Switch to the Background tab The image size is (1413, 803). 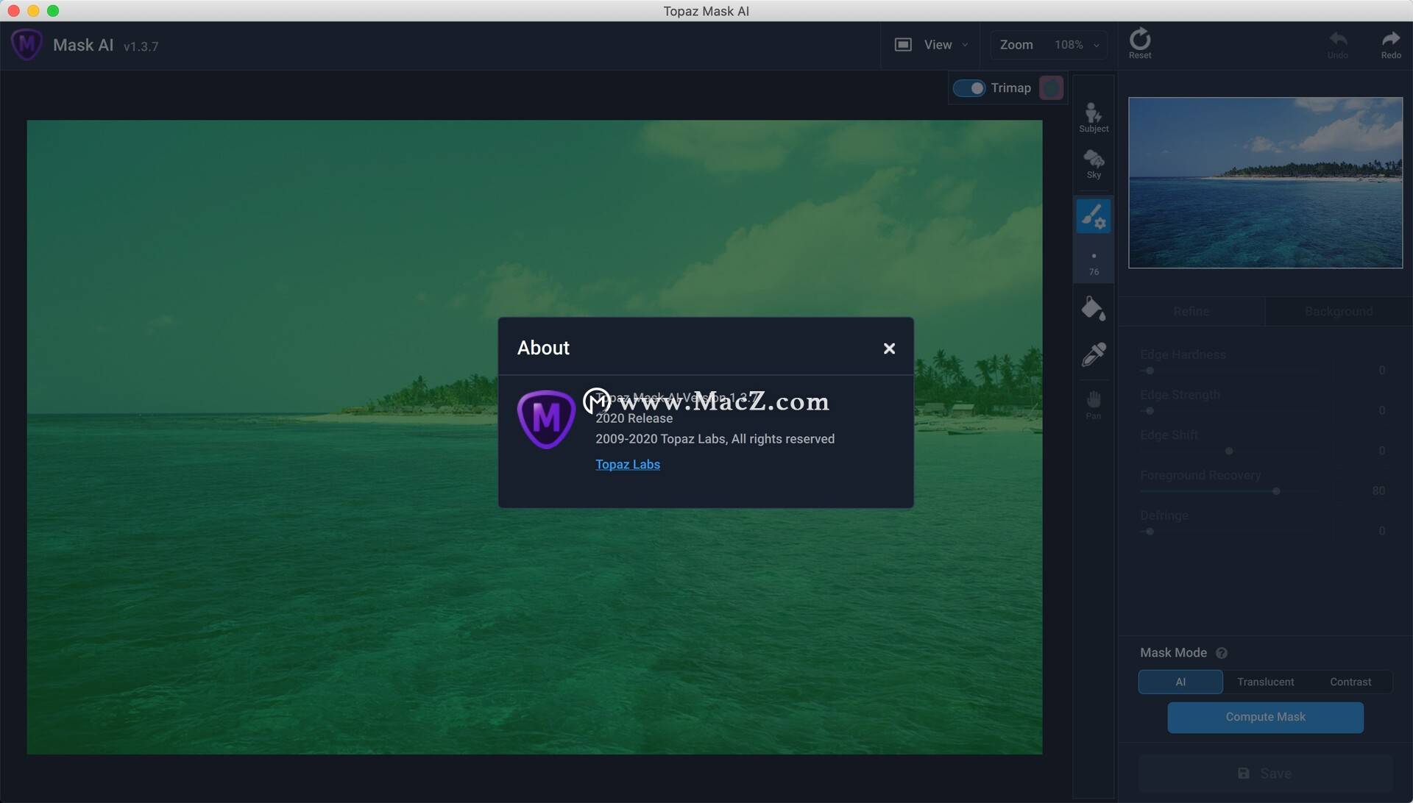pos(1338,311)
